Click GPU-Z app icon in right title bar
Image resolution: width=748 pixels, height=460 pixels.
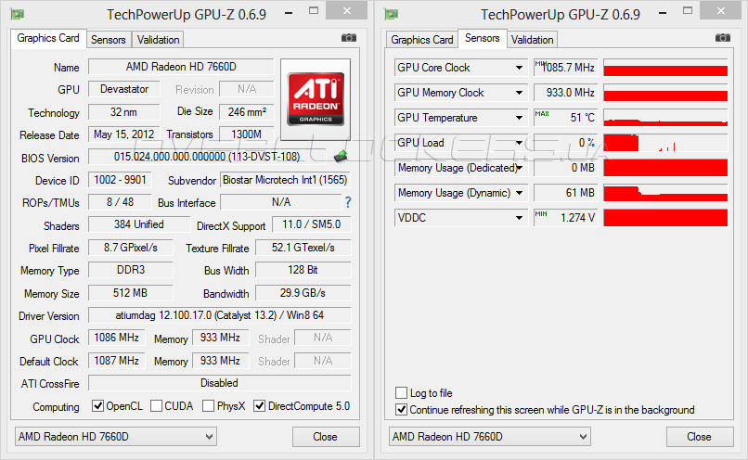click(x=392, y=14)
